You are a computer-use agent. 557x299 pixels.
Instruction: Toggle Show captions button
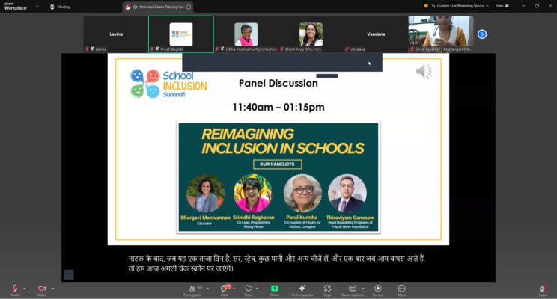(x=353, y=290)
